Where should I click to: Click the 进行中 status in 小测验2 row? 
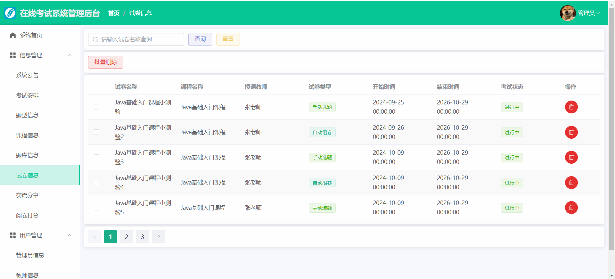(x=512, y=132)
